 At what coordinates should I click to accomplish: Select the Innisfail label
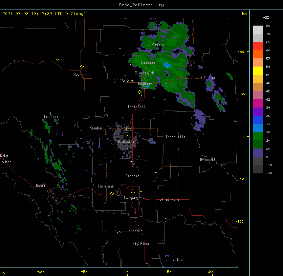[x=136, y=107]
